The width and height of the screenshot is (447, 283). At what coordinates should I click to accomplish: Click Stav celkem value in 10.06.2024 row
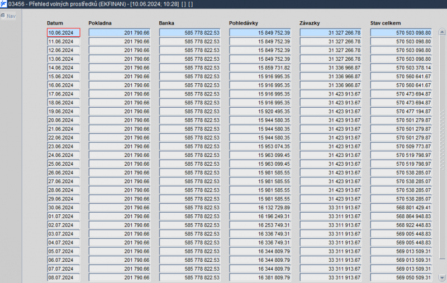coord(401,32)
